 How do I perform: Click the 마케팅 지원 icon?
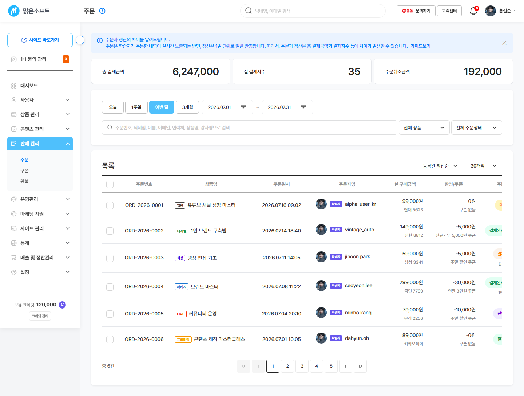click(x=14, y=214)
